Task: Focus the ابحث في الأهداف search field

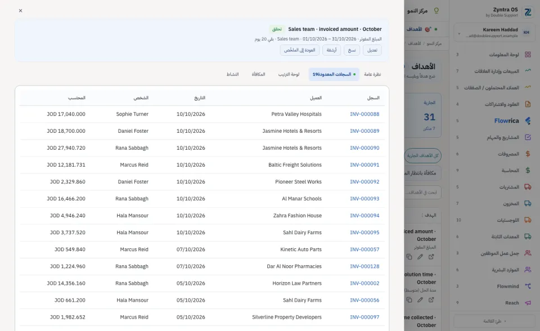Action: [x=423, y=193]
